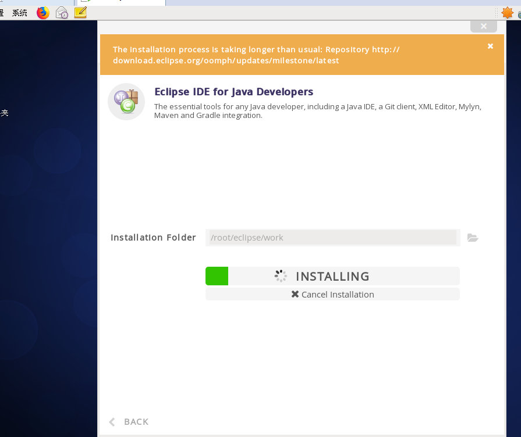Click the spinning installation progress icon
The width and height of the screenshot is (521, 437).
tap(281, 276)
